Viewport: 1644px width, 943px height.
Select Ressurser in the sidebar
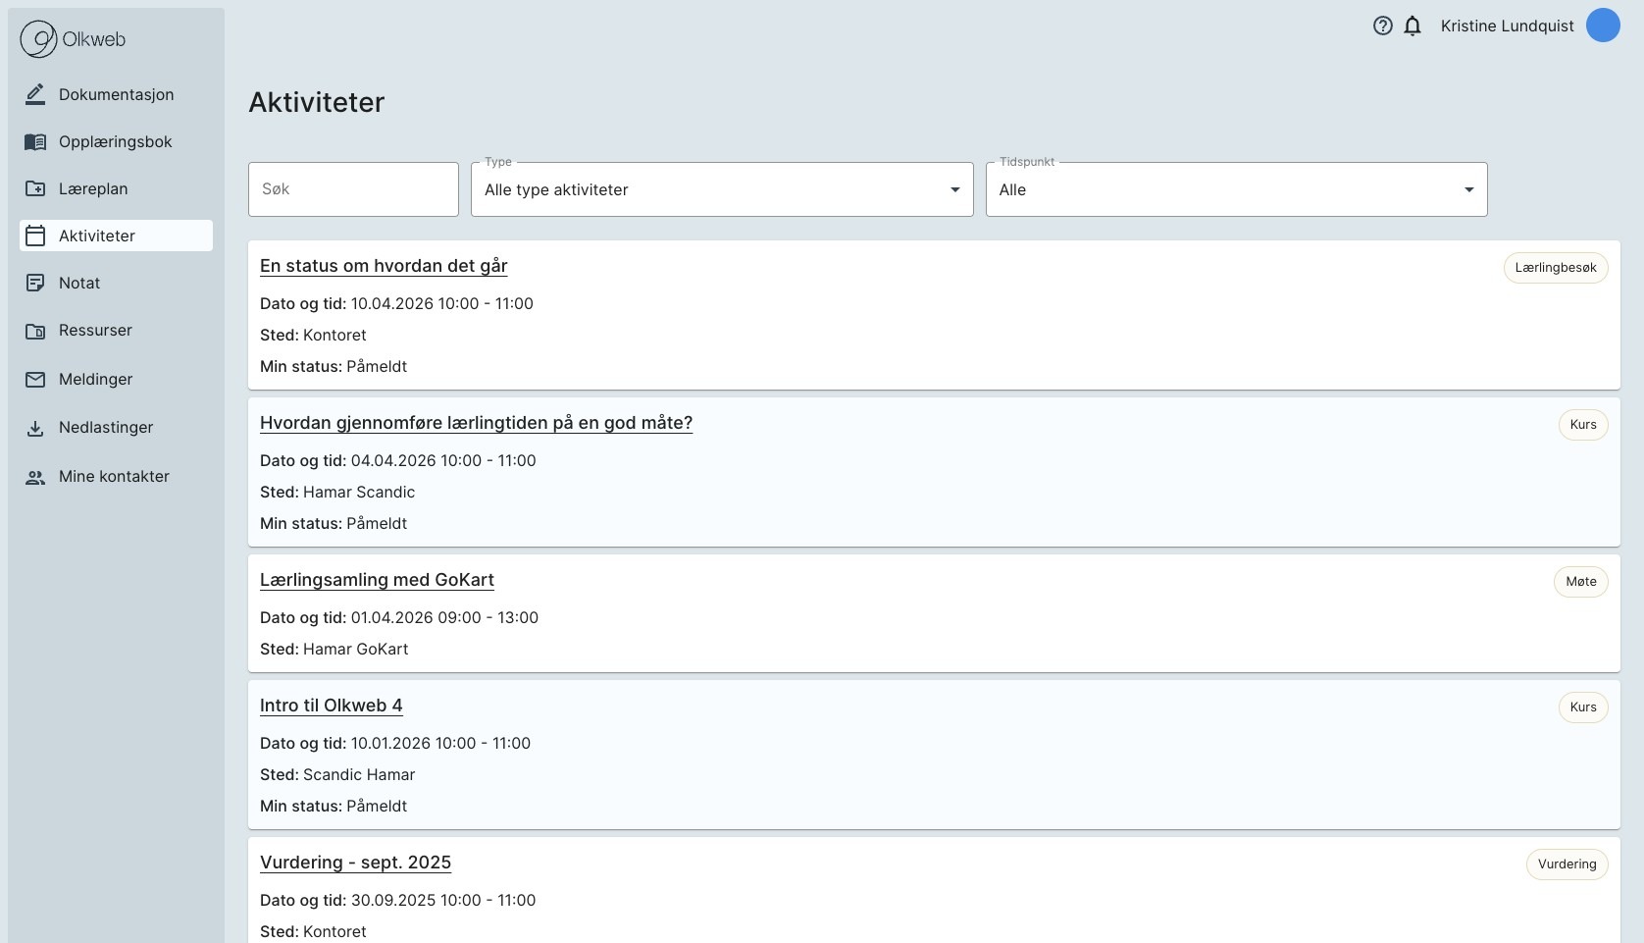click(95, 331)
